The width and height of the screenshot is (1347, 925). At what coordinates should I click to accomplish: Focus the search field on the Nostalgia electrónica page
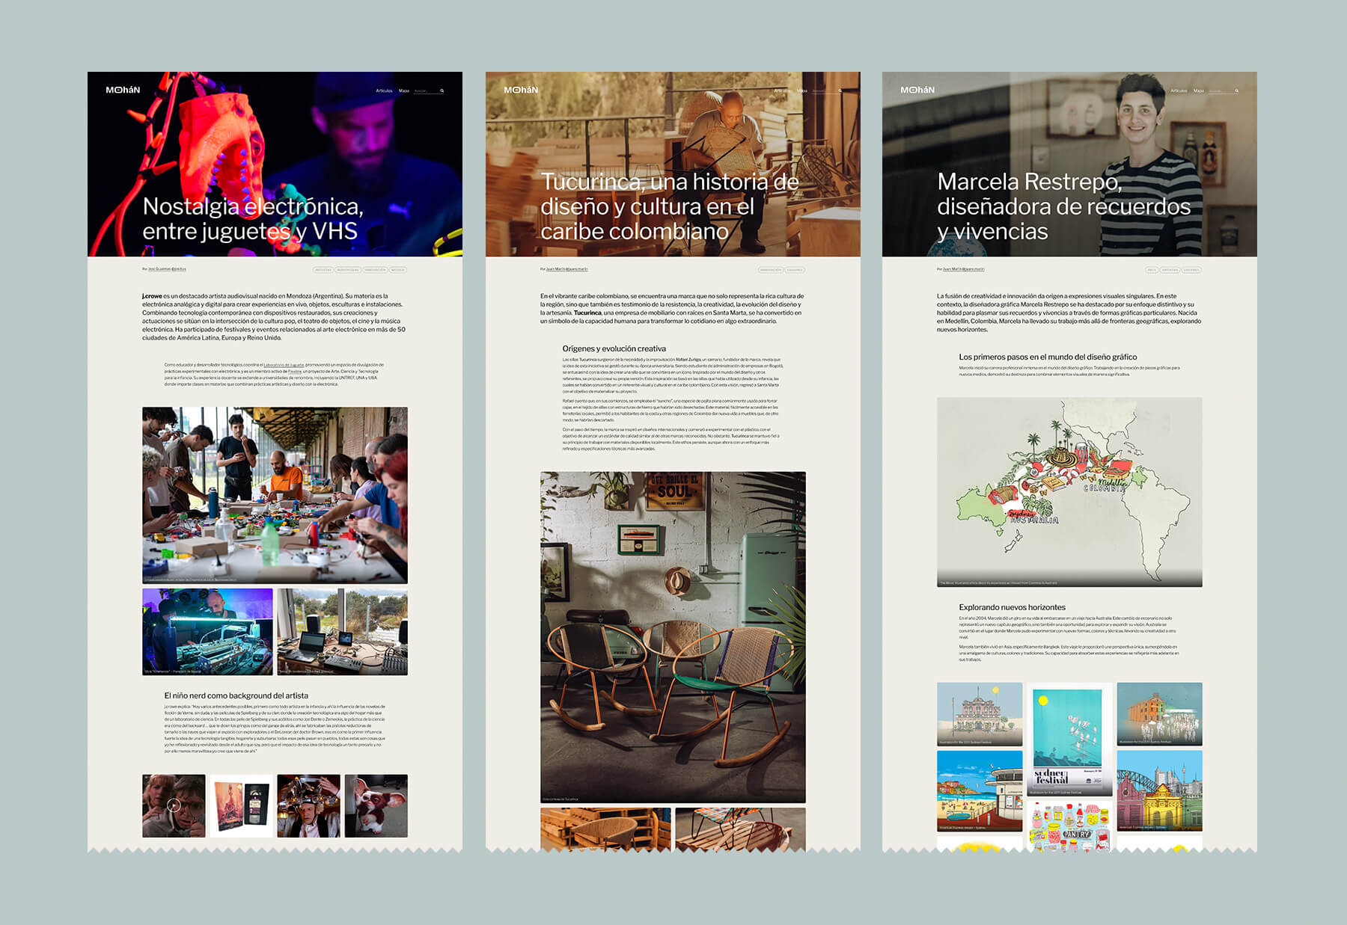point(424,91)
